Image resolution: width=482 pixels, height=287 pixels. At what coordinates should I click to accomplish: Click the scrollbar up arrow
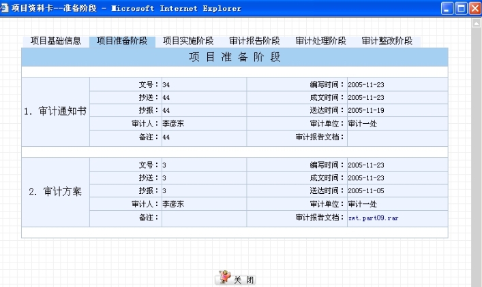(x=477, y=23)
